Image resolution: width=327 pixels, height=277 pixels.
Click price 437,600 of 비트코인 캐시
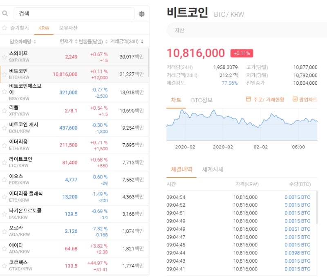(x=68, y=128)
